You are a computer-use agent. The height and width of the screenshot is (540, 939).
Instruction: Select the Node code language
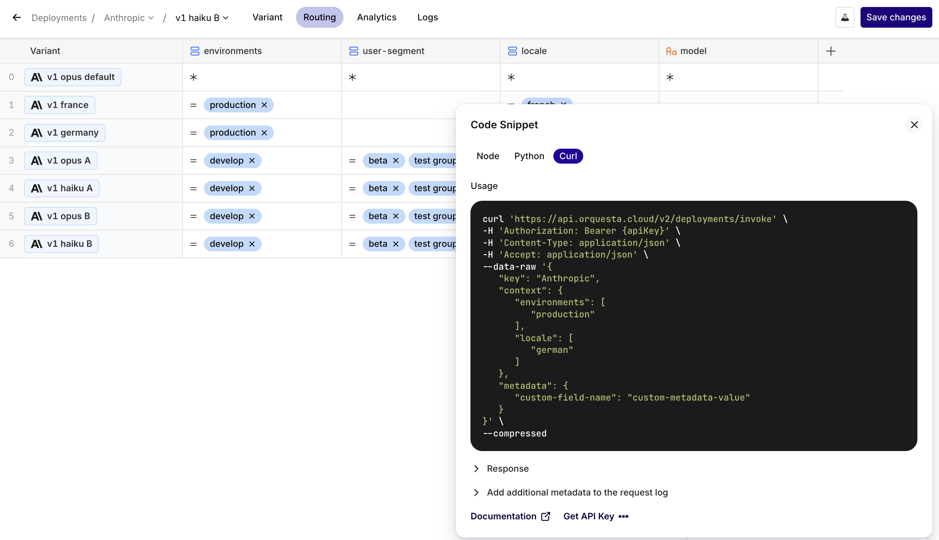[x=488, y=156]
